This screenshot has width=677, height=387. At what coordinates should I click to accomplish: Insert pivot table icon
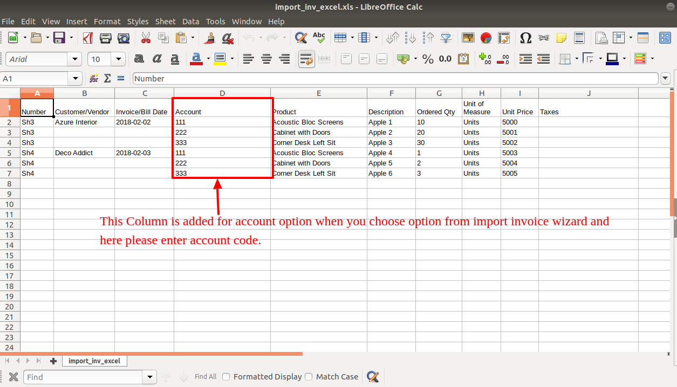[x=504, y=38]
